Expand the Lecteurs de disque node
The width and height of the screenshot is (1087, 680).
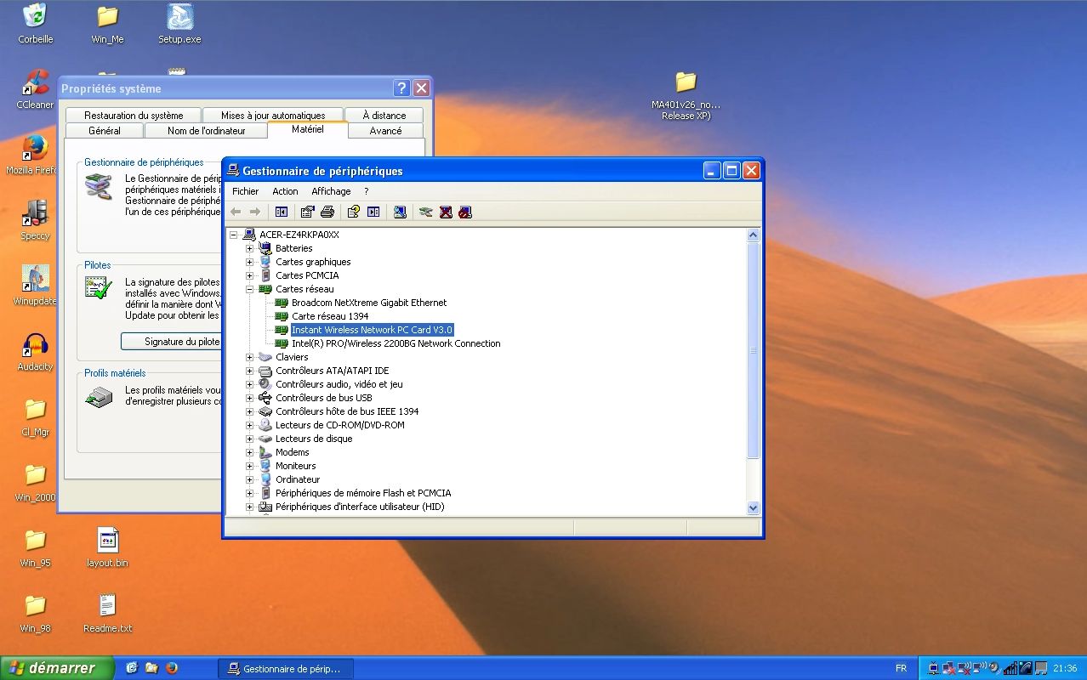coord(250,439)
